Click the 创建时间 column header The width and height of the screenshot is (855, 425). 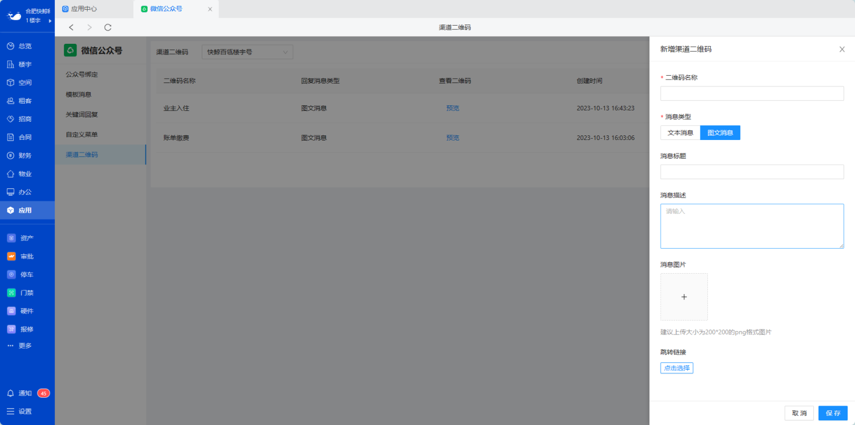[589, 81]
